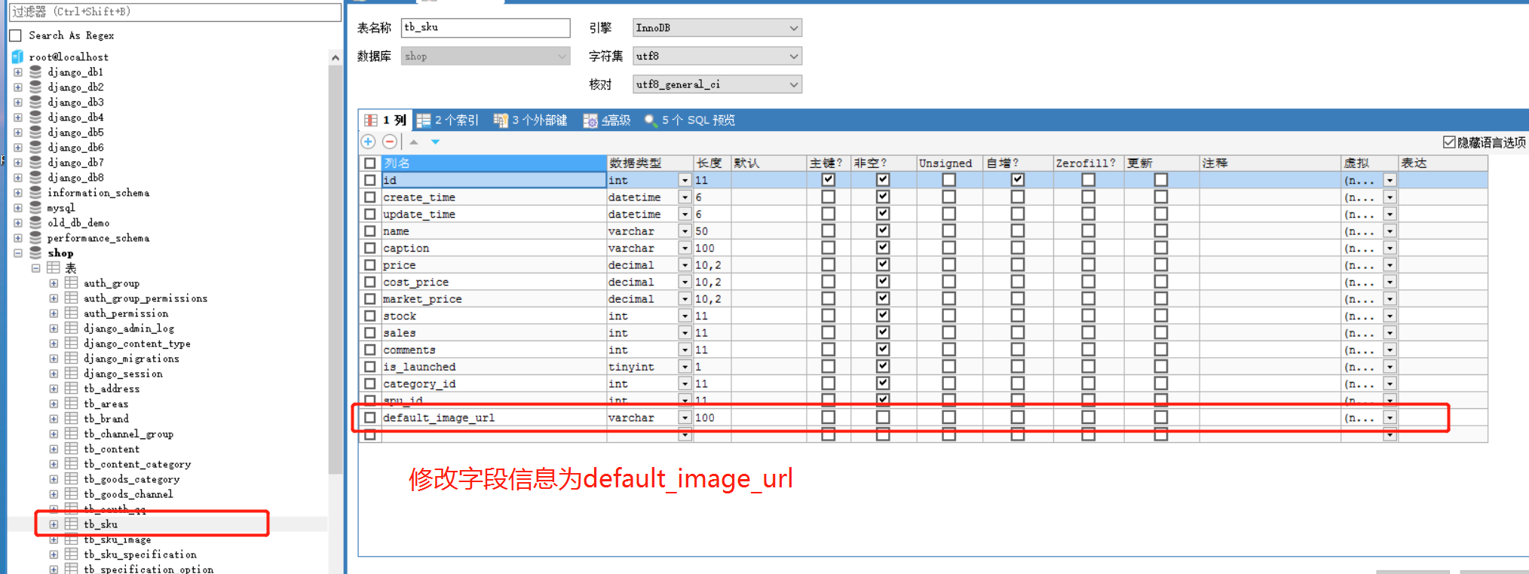Tick the row selector for caption column
1529x574 pixels.
point(369,248)
